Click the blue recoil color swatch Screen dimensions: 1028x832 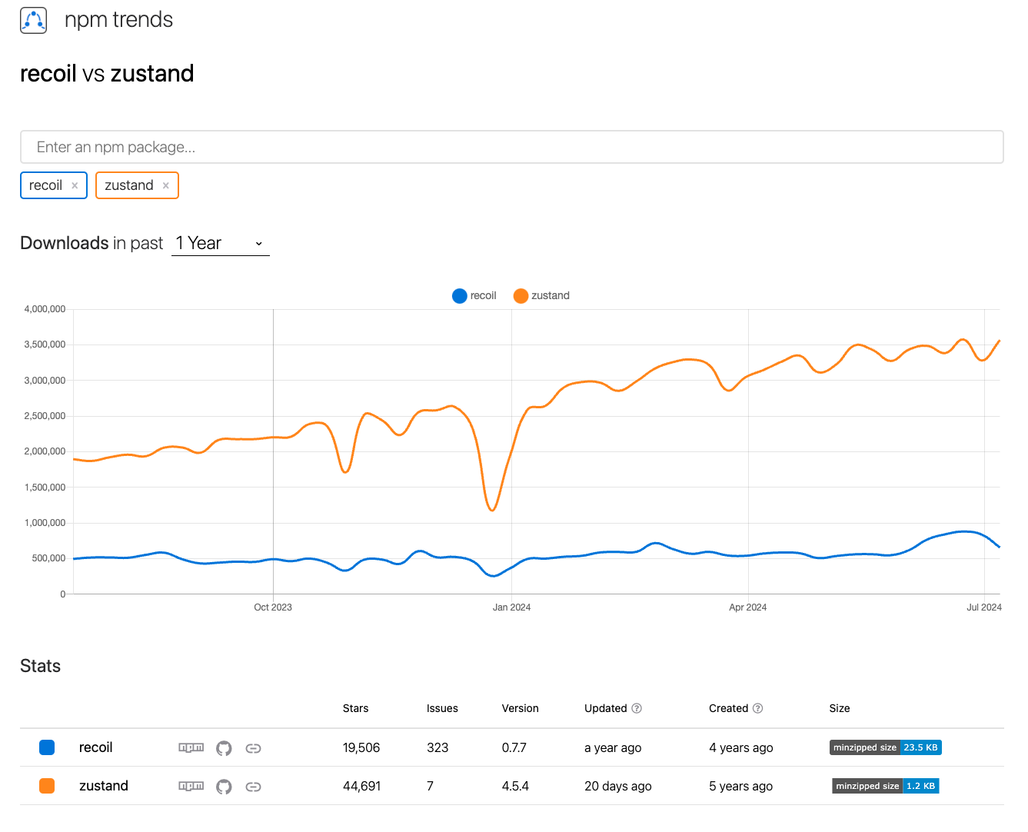coord(47,747)
